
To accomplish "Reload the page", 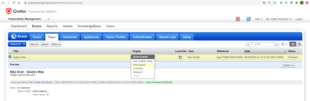I will [x=13, y=3].
